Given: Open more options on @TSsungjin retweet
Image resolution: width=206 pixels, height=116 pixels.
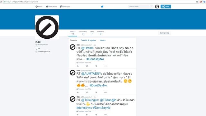Looking at the screenshot, I should (105, 115).
